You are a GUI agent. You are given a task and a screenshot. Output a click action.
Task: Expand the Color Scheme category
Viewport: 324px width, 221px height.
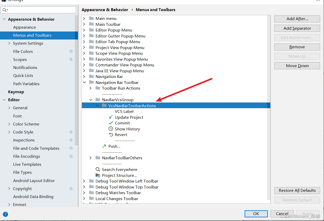(9, 124)
